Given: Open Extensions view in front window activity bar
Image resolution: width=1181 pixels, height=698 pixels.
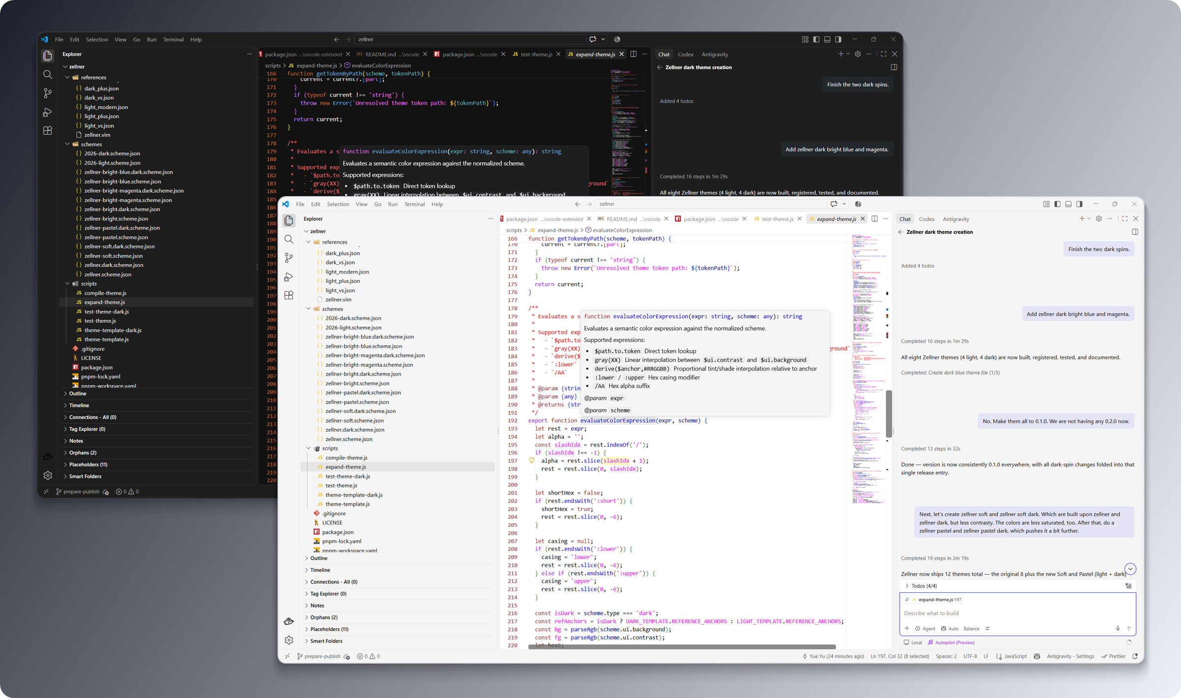Looking at the screenshot, I should tap(289, 295).
